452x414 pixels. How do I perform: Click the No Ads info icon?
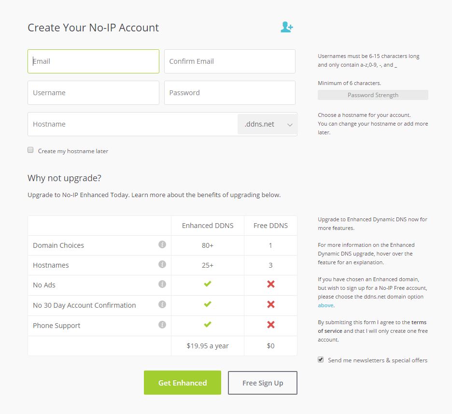[162, 284]
